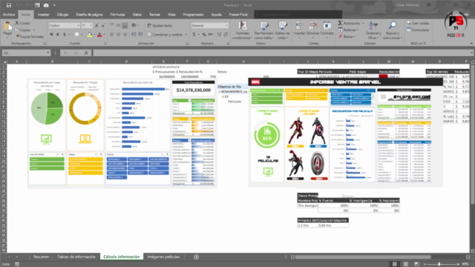Image resolution: width=475 pixels, height=267 pixels.
Task: Switch to the Power Pivot tab
Action: (x=238, y=15)
